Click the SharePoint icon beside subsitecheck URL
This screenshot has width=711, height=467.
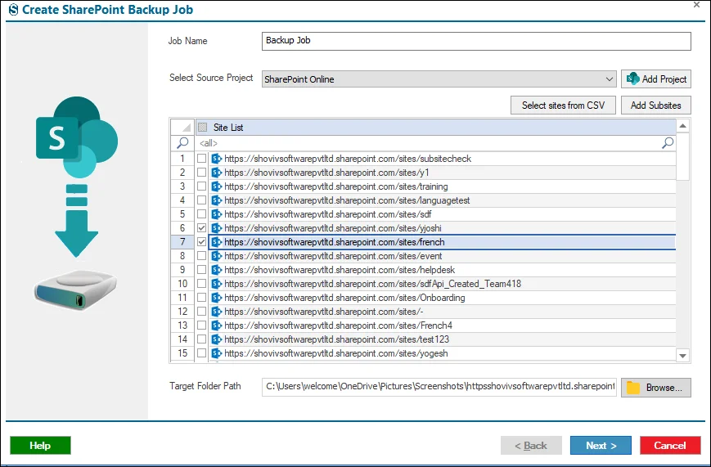(x=217, y=159)
